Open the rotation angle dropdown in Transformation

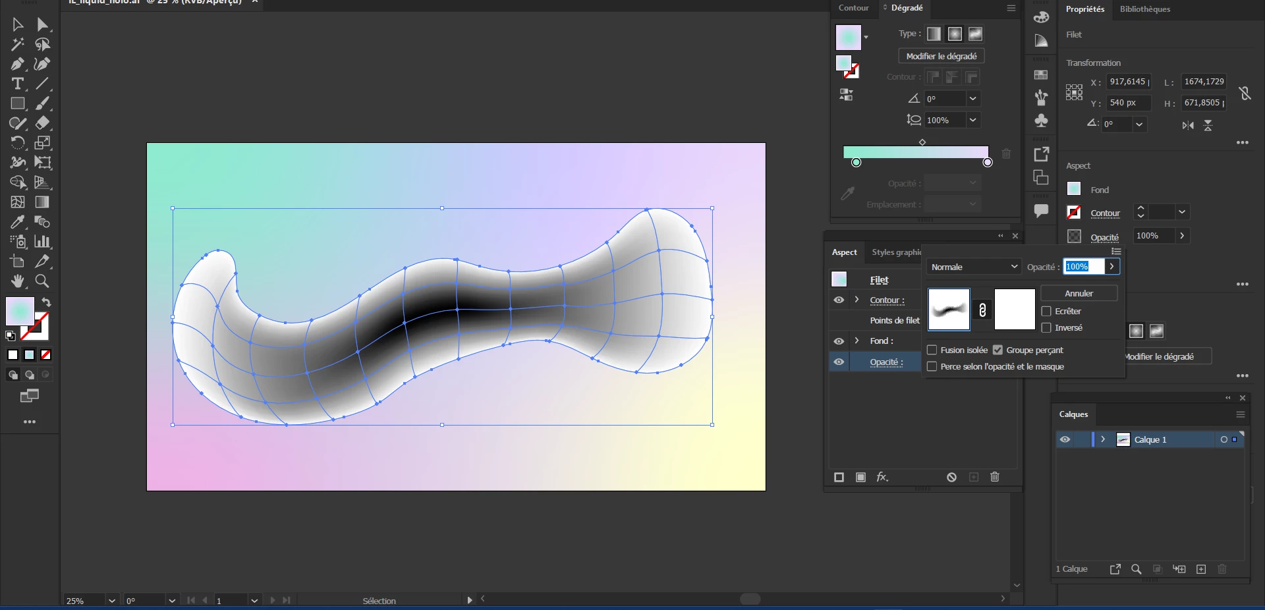pyautogui.click(x=1139, y=124)
